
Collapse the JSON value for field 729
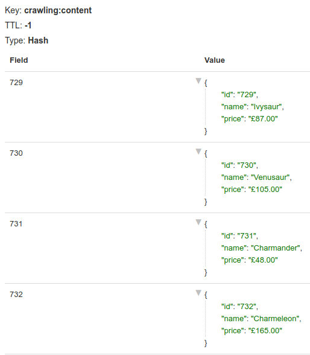pyautogui.click(x=198, y=81)
